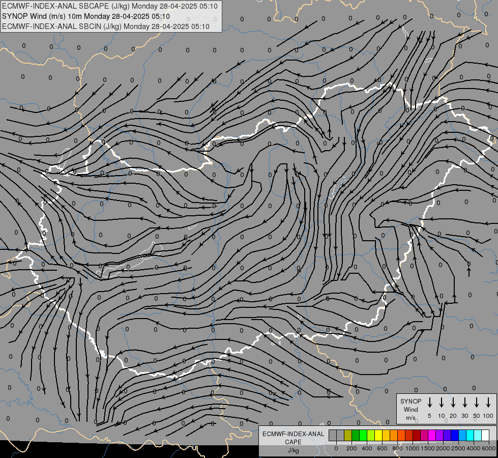Click the 'J/kg' unit under CAPE legend

[293, 450]
